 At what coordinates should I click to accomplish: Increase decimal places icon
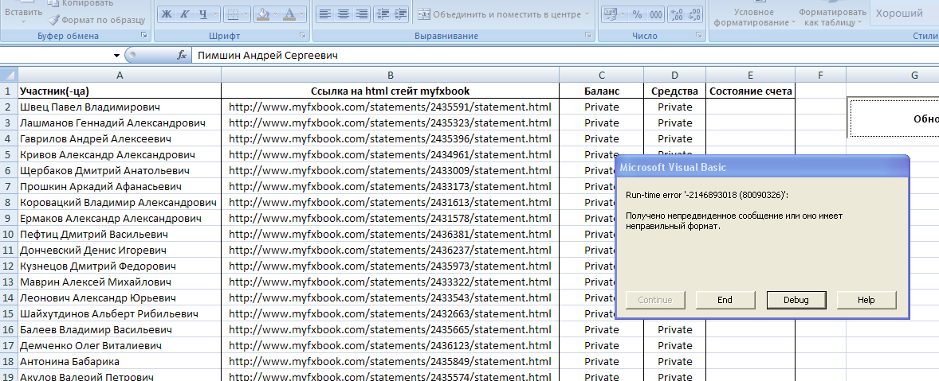677,14
